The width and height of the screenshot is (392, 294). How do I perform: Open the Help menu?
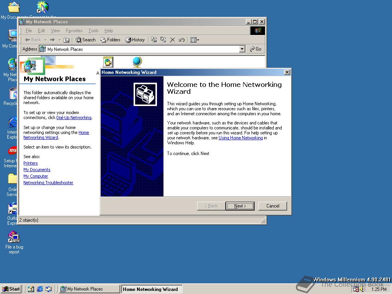pos(109,31)
